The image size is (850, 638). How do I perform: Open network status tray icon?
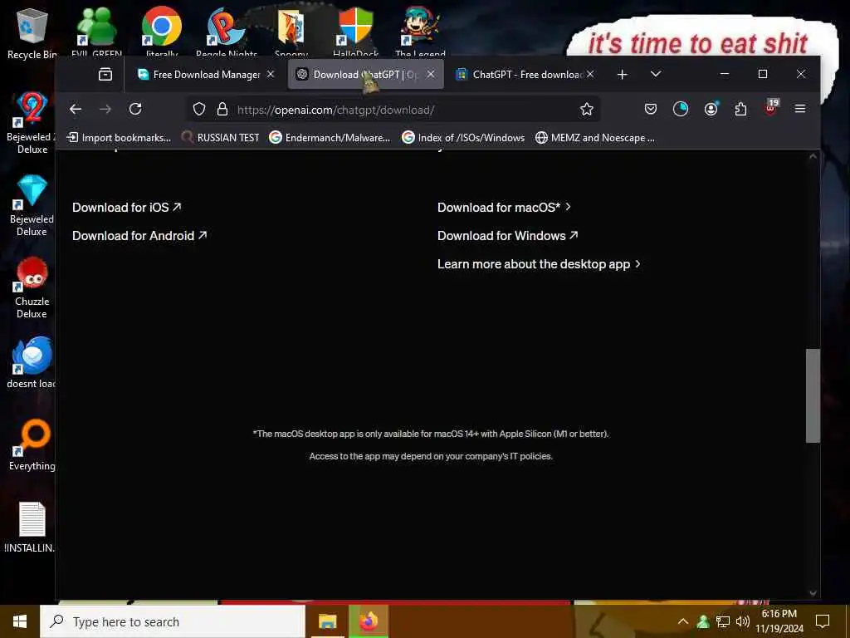click(x=723, y=621)
